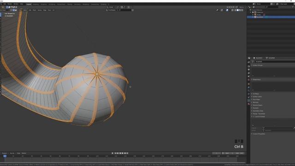Play the animation in reverse

[x=120, y=153]
